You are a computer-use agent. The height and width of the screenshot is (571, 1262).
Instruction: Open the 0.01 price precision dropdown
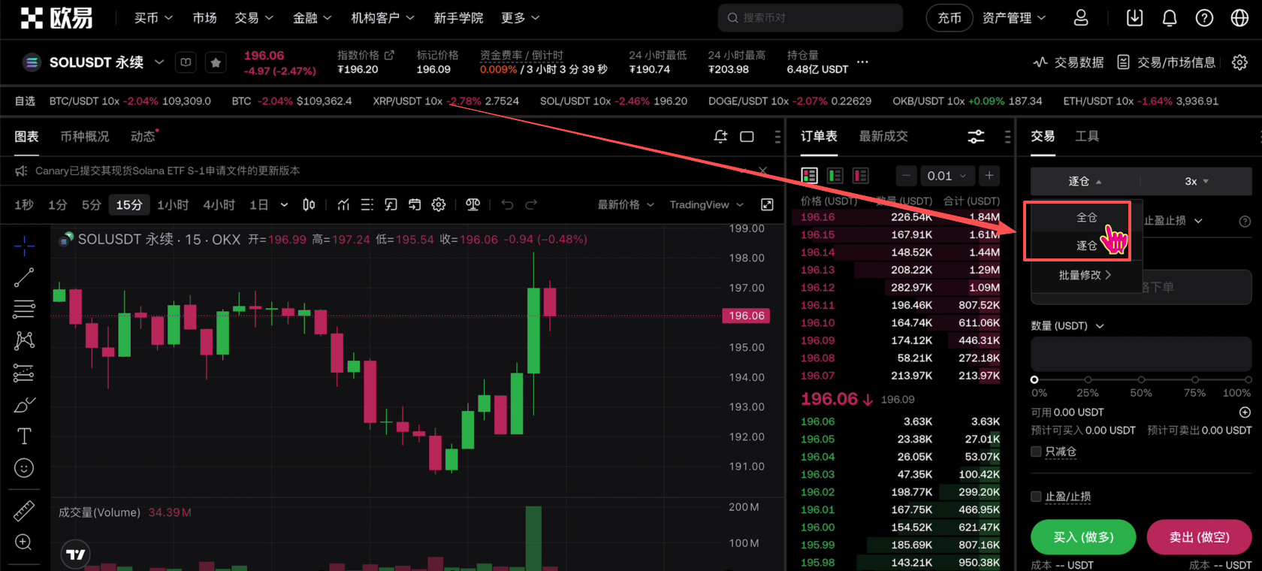[x=946, y=176]
